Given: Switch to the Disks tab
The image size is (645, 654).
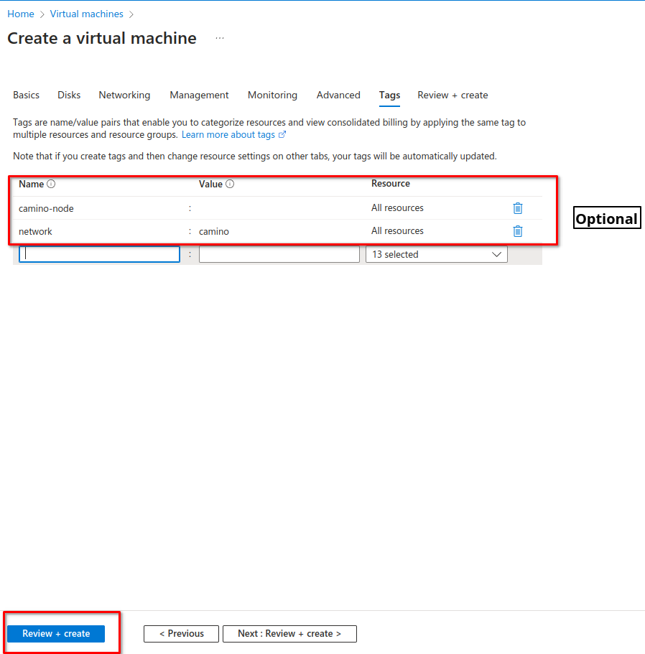Looking at the screenshot, I should pyautogui.click(x=69, y=95).
